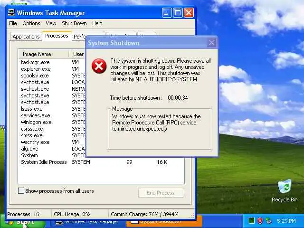
Task: Toggle Show processes from all users checkbox
Action: point(21,191)
